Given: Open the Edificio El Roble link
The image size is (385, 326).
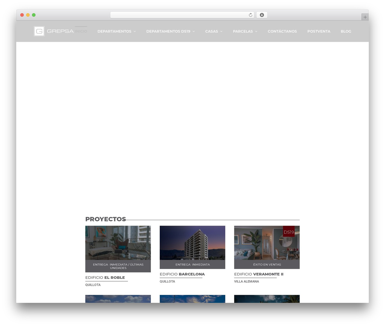Looking at the screenshot, I should [105, 278].
